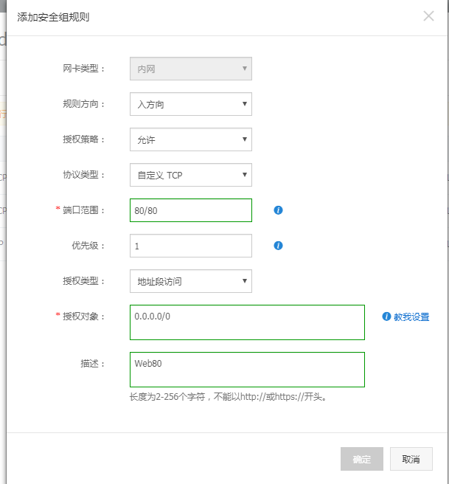The image size is (449, 484).
Task: Focus the 端口范围 input containing 80/80
Action: click(190, 210)
